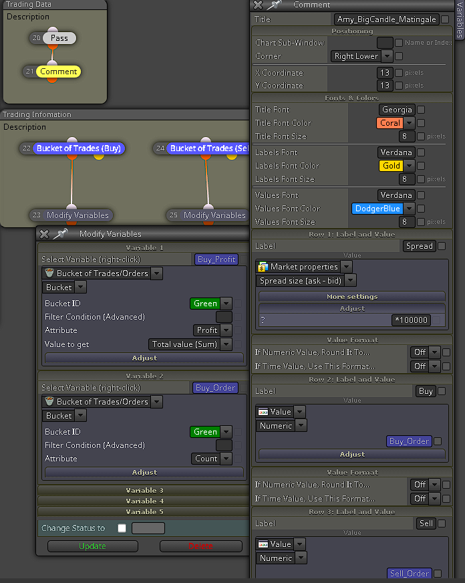Click Adjust bar in Variable 1
Image resolution: width=465 pixels, height=583 pixels.
[144, 358]
